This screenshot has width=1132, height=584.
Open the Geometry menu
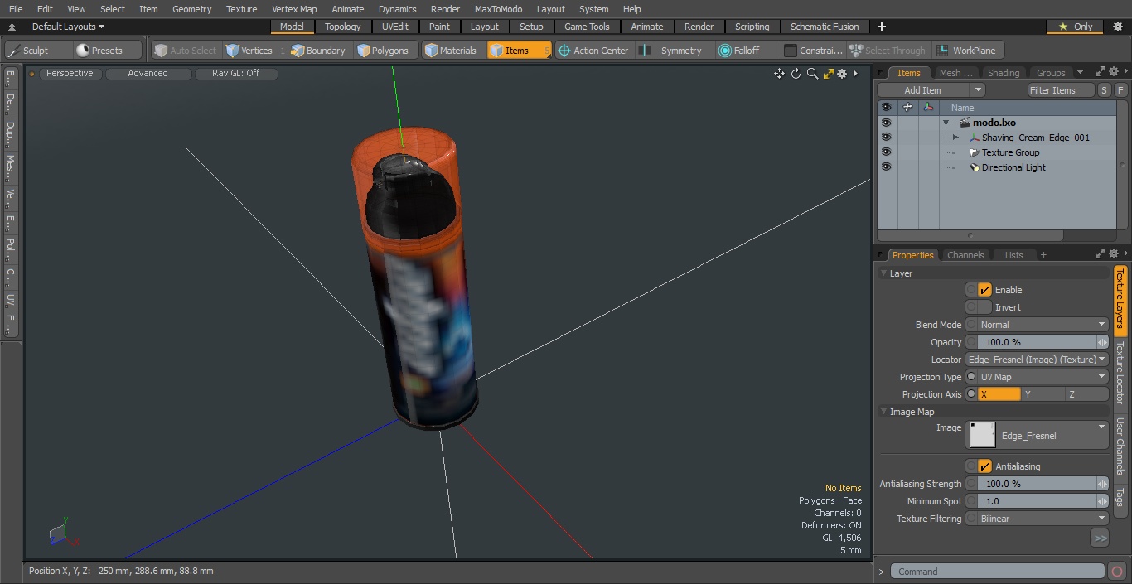191,9
